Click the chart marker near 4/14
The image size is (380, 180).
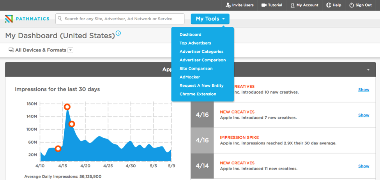coord(58,149)
